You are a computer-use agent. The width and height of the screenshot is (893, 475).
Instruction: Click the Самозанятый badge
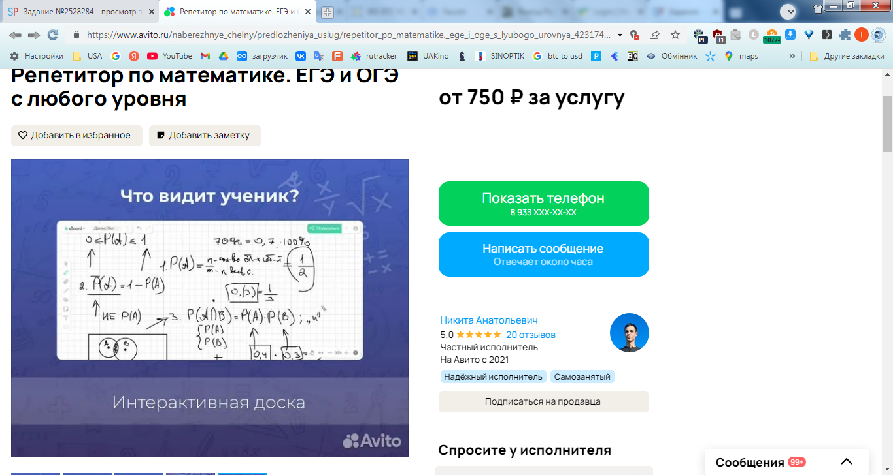tap(582, 376)
